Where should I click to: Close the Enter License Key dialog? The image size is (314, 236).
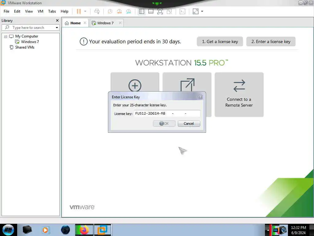pos(200,97)
